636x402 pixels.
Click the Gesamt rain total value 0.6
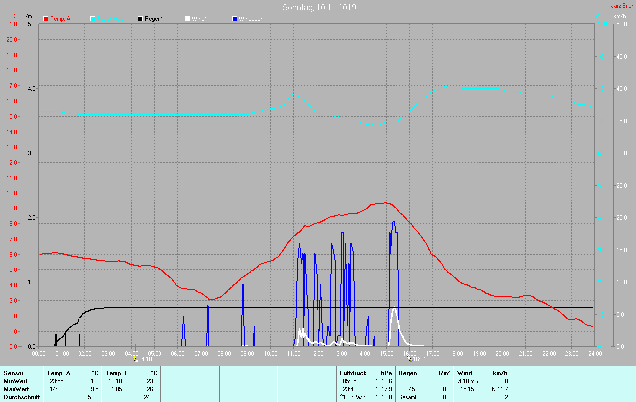point(446,397)
